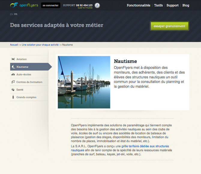Click the se connecter button

coord(50,5)
